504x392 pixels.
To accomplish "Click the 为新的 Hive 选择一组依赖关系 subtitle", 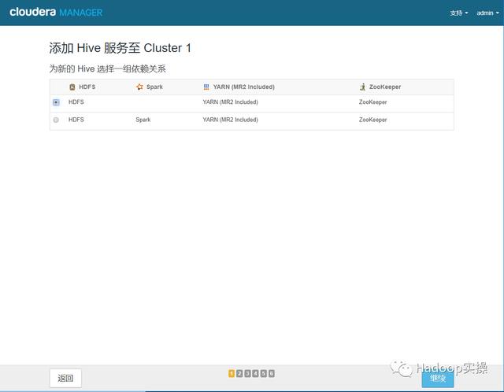I will [x=107, y=68].
